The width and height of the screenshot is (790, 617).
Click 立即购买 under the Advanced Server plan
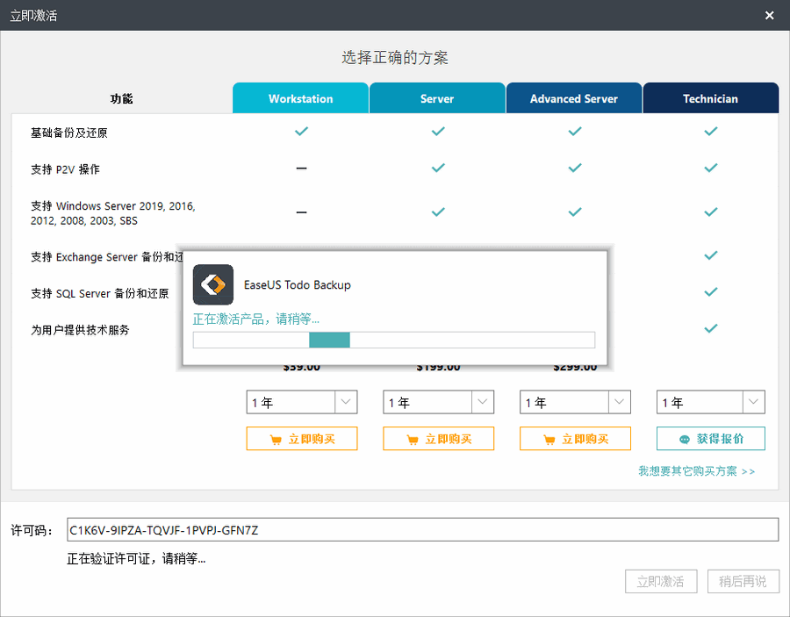coord(575,439)
